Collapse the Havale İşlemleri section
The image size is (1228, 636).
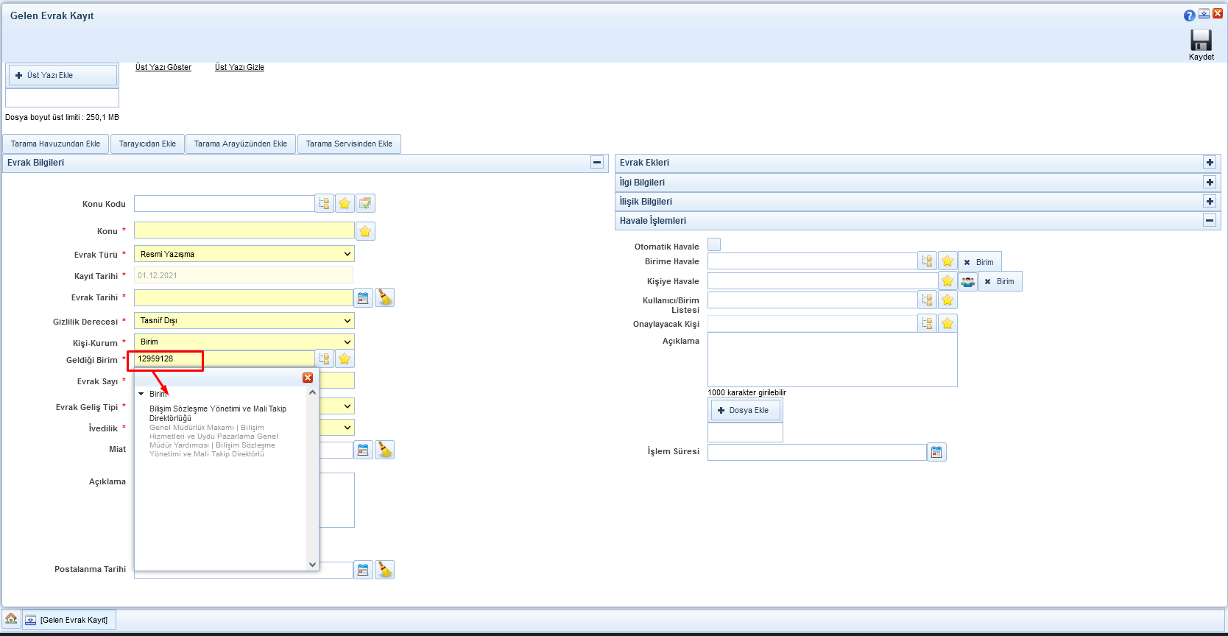click(1209, 221)
